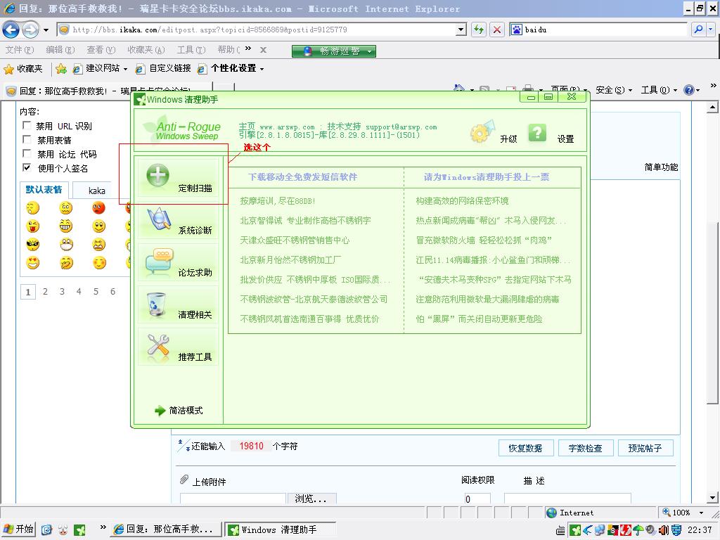Go to emoticon page 2
Screen dimensions: 720x540
(45, 292)
